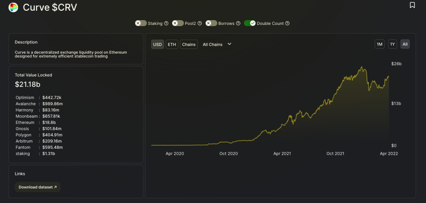
Task: Enable the Pool2 toggle
Action: tap(178, 23)
